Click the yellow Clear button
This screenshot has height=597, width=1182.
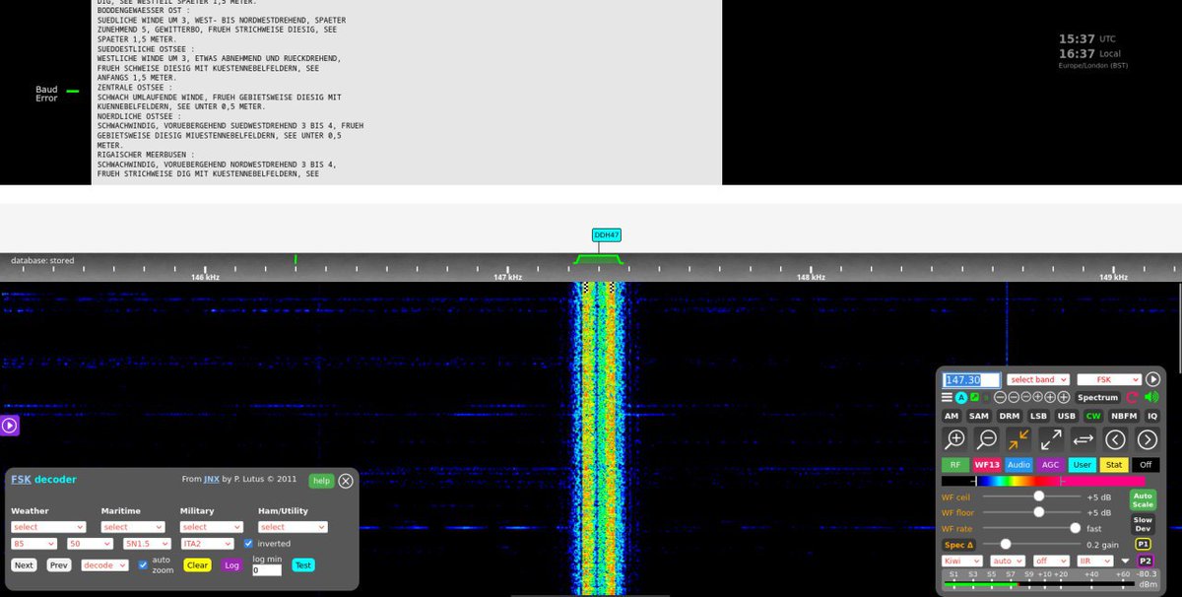coord(197,565)
